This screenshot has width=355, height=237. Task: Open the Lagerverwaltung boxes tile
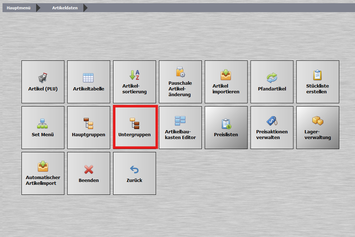tap(318, 128)
